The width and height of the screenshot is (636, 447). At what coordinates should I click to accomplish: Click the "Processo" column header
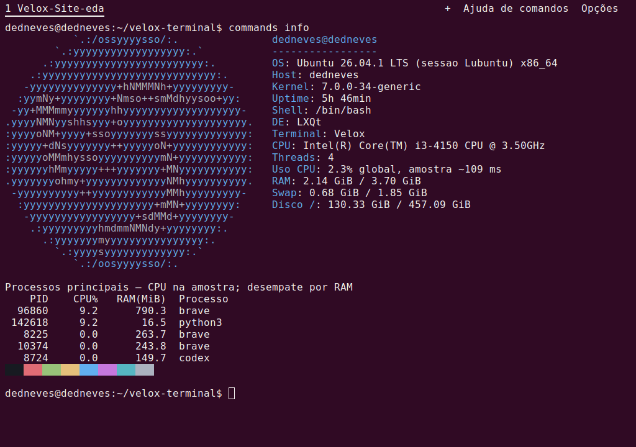click(x=204, y=299)
